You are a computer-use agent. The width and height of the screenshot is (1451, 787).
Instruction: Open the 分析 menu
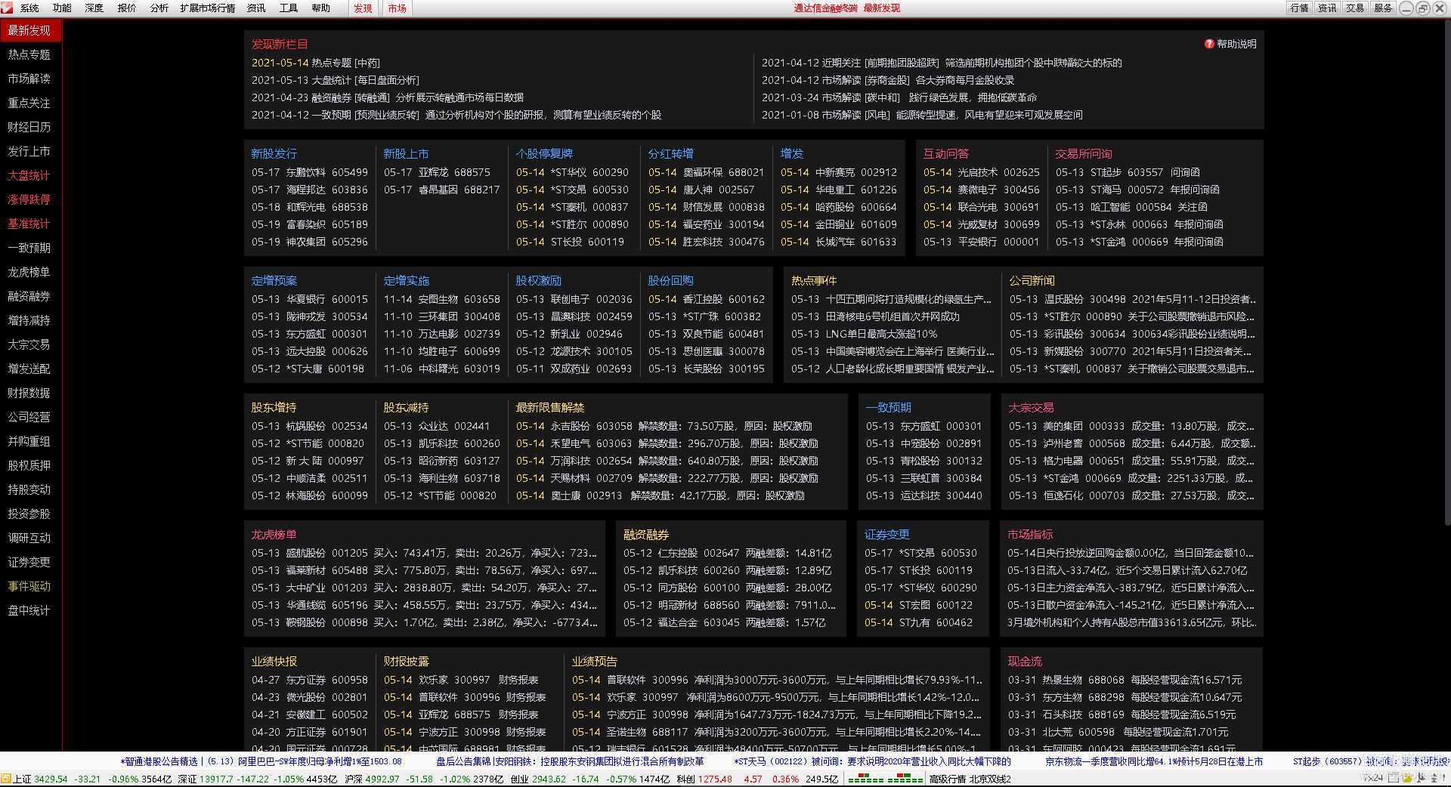point(159,8)
